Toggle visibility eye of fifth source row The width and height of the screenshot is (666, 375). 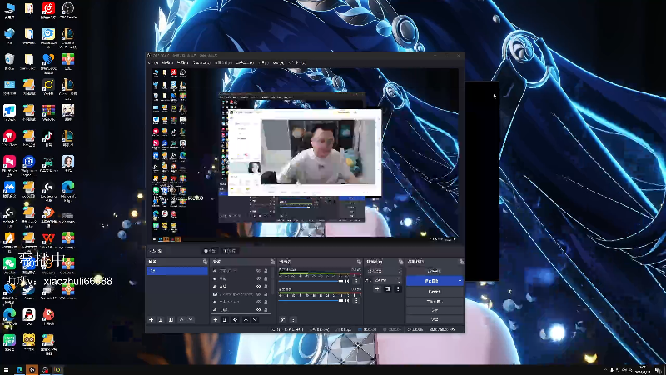tap(258, 302)
